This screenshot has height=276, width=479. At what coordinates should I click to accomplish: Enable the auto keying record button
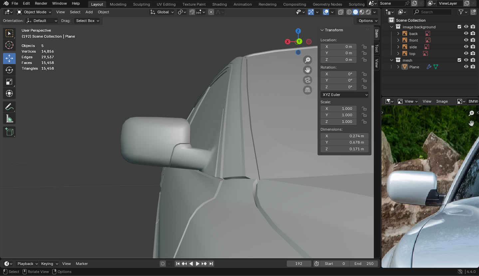point(163,264)
